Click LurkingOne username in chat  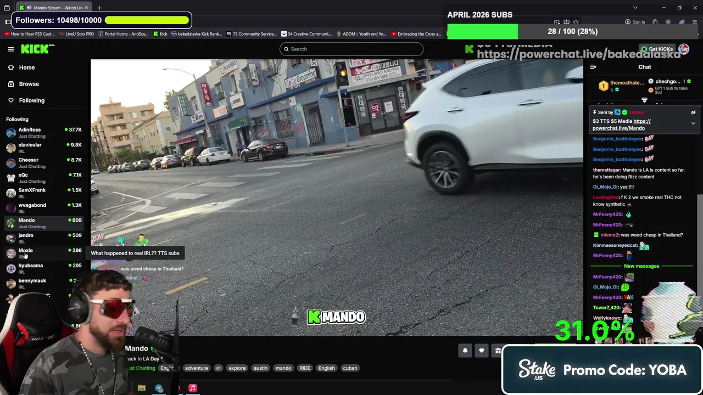[606, 197]
